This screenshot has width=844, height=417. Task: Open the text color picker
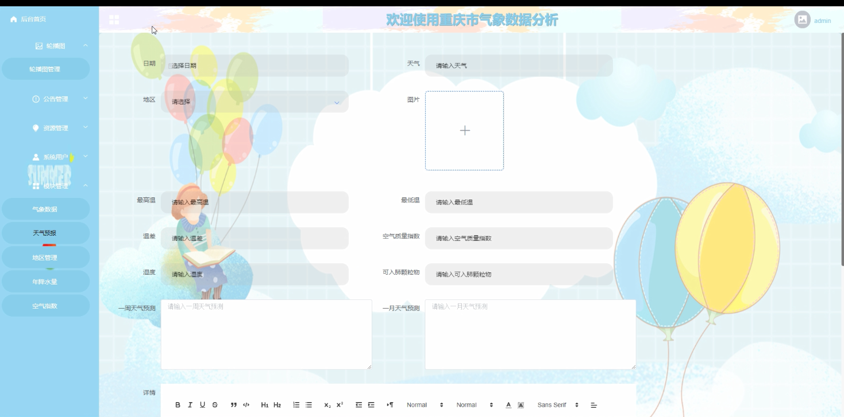(508, 405)
